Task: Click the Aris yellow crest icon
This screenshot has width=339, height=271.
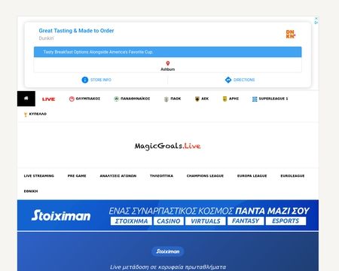Action: pos(224,99)
